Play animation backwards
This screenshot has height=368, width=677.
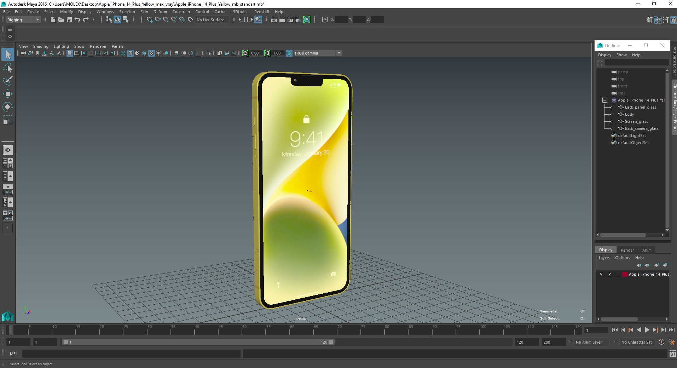[639, 330]
